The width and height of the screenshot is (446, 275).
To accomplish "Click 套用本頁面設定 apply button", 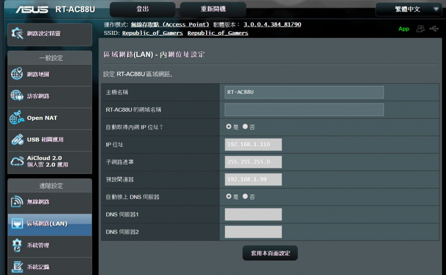I will point(270,253).
